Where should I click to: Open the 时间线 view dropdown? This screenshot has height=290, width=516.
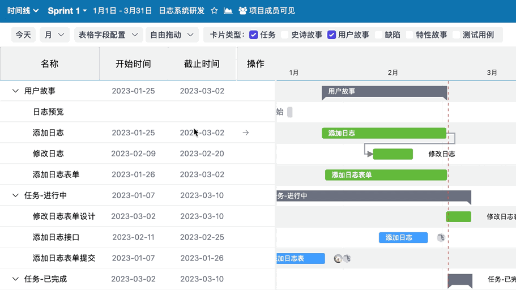click(23, 11)
